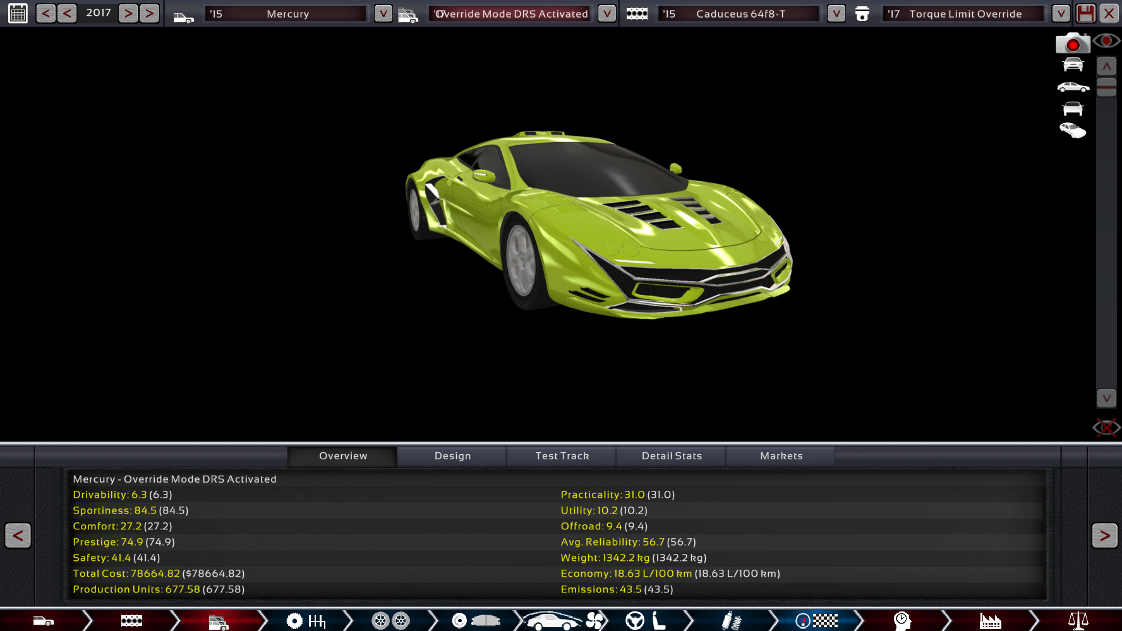Open the Markets tab
Screen dimensions: 1122x631
click(x=781, y=456)
